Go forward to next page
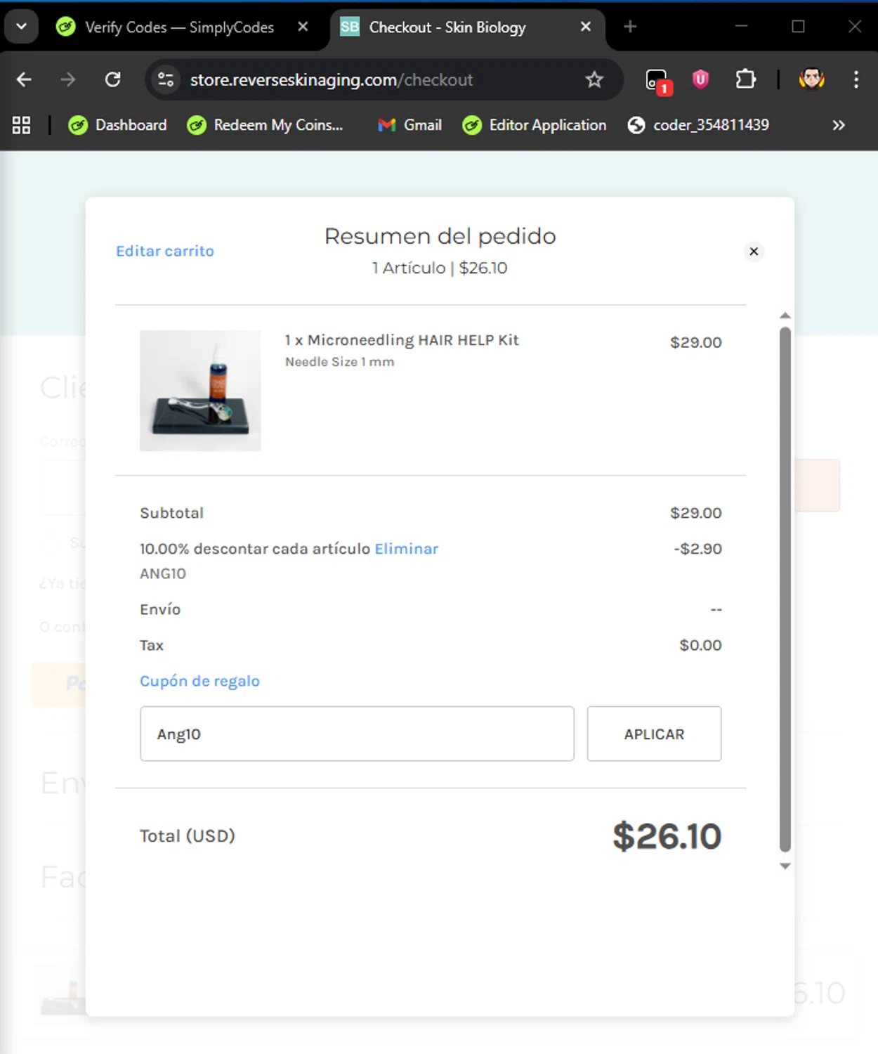The height and width of the screenshot is (1054, 878). point(67,79)
